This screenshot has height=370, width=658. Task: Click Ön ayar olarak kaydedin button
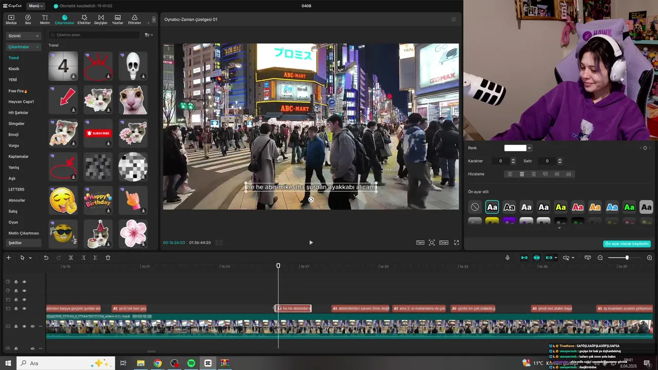(627, 244)
